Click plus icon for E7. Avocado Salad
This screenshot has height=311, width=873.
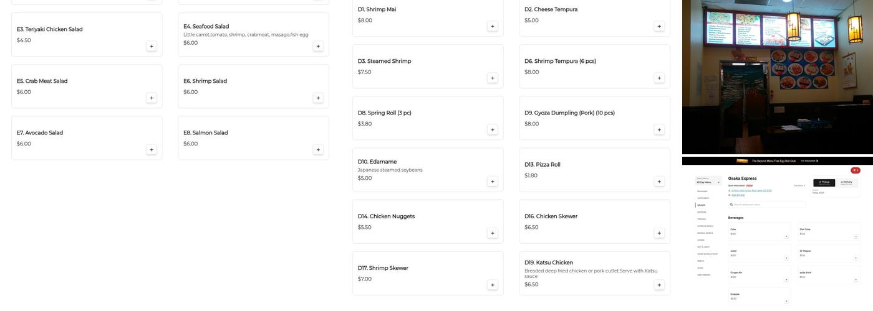[152, 149]
